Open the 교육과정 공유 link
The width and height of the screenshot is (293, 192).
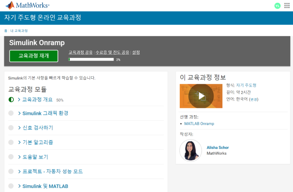(x=80, y=52)
